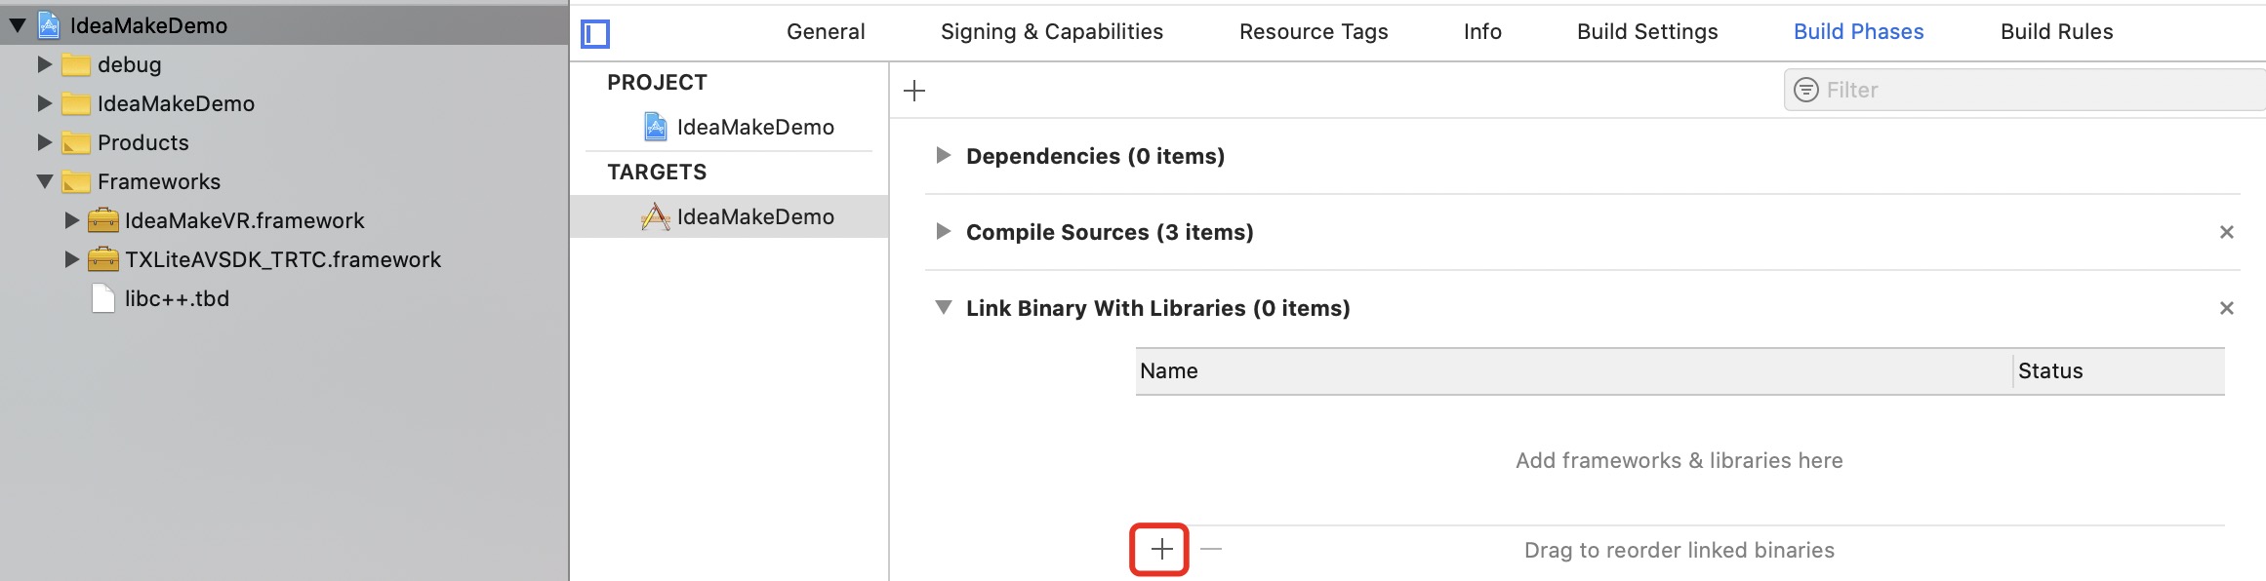The height and width of the screenshot is (581, 2266).
Task: Select the IdeaMakeDemo target app icon
Action: (x=656, y=216)
